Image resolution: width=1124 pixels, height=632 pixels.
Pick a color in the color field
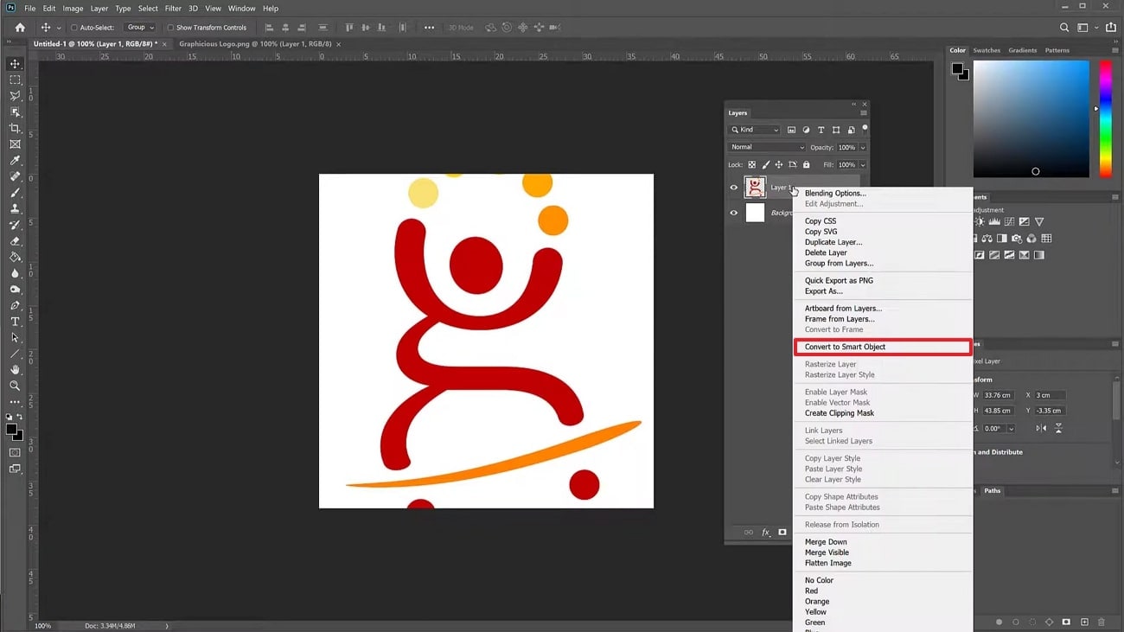pos(1031,119)
